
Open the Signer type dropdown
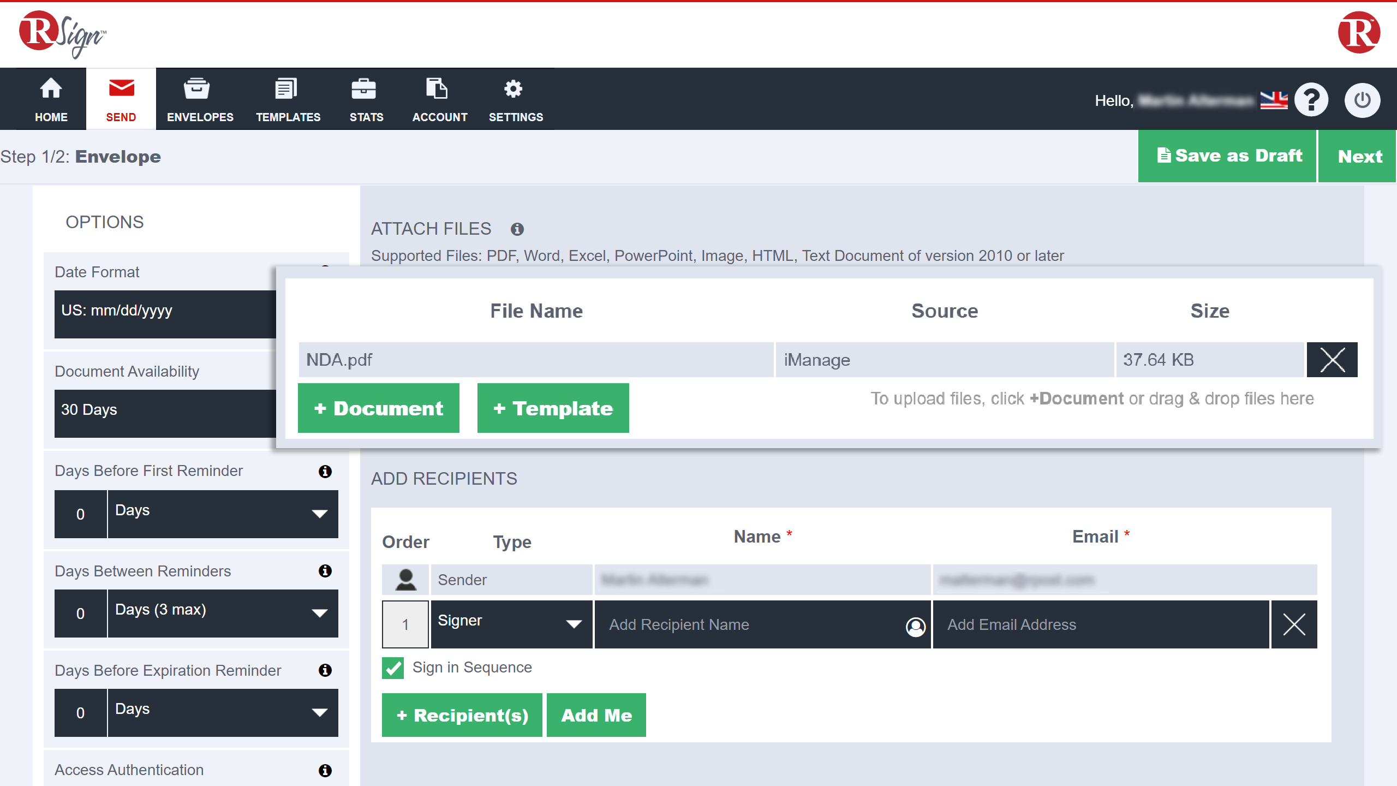[x=511, y=623]
